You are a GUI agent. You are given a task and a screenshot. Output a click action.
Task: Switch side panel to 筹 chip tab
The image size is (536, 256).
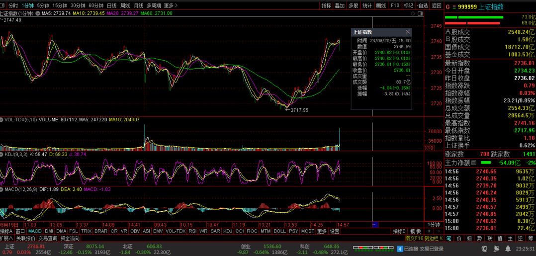tap(531, 238)
